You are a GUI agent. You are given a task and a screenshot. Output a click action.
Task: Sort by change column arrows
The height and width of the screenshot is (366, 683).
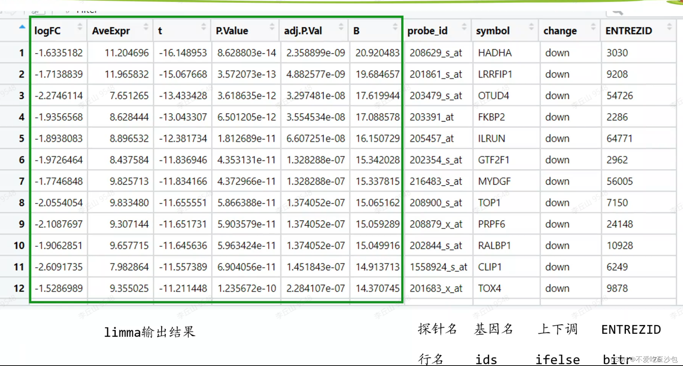click(593, 27)
